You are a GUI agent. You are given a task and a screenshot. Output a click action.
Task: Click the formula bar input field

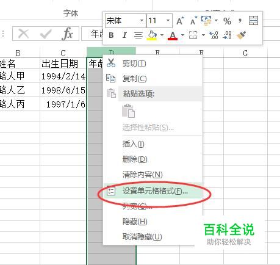[92, 34]
